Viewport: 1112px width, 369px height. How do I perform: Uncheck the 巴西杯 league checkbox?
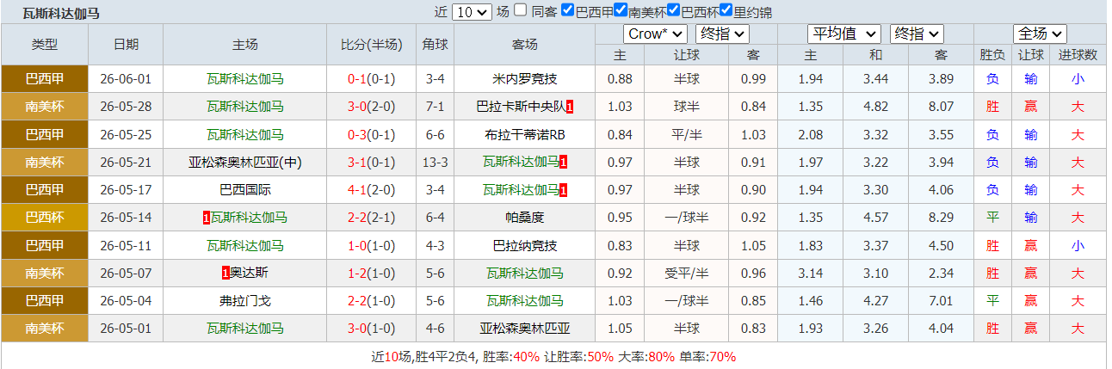674,10
